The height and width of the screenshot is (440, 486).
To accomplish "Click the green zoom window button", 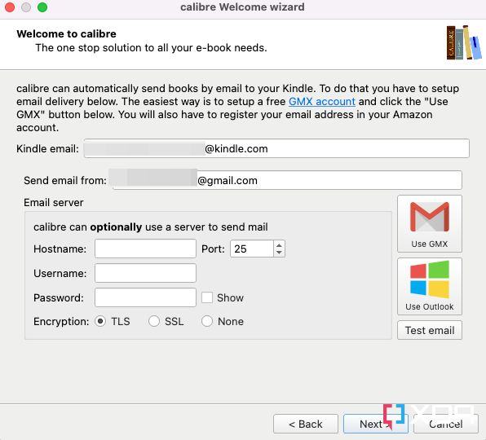I will tap(42, 7).
